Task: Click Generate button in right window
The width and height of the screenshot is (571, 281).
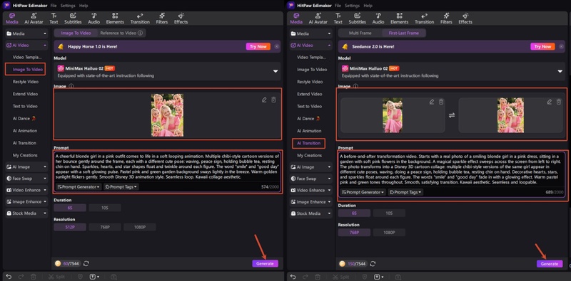Action: [x=550, y=264]
